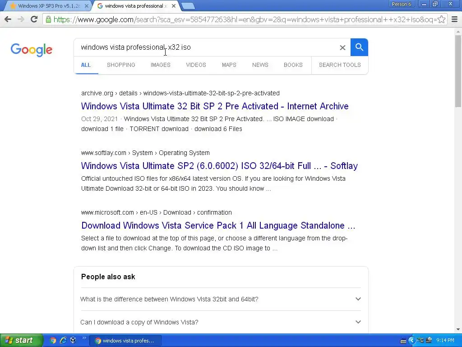Close the Windows XP SP3 Pro tab
The image size is (462, 347).
pyautogui.click(x=86, y=6)
